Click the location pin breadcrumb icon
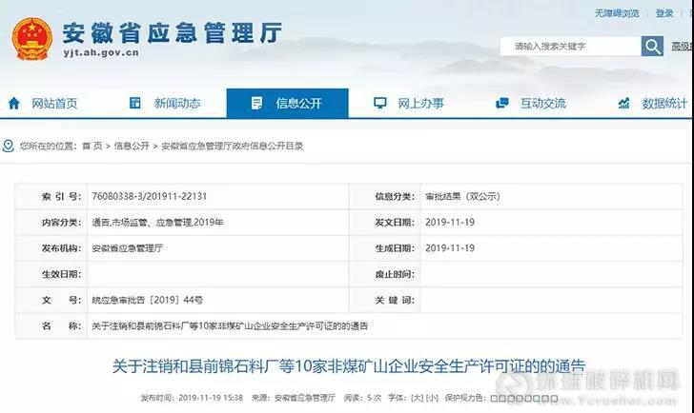The height and width of the screenshot is (413, 694). tap(9, 146)
